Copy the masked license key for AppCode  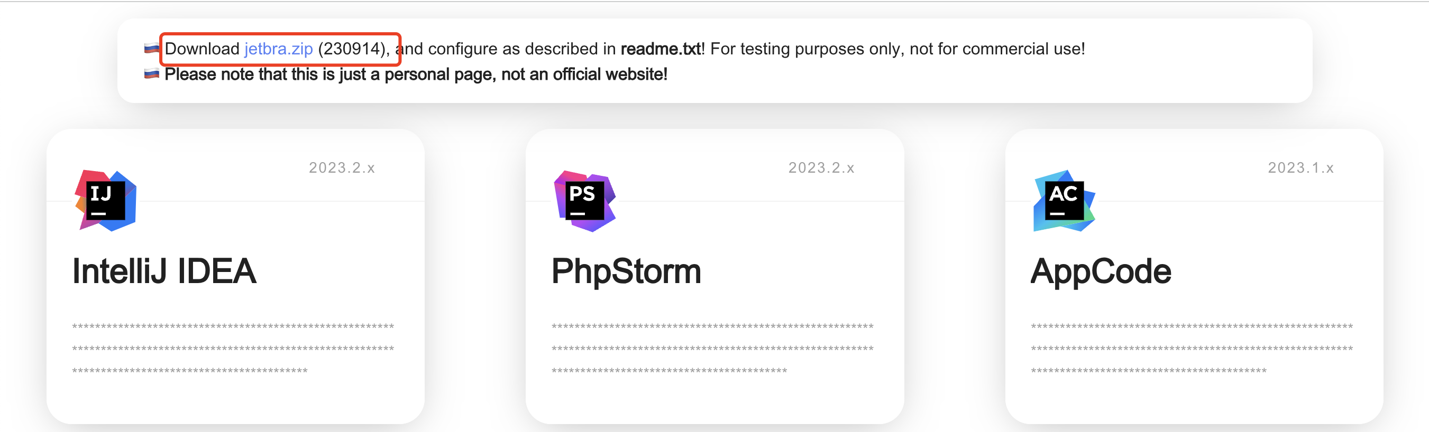coord(1192,349)
